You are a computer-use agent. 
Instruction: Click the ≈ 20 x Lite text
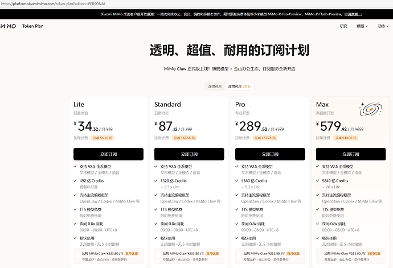(x=331, y=187)
